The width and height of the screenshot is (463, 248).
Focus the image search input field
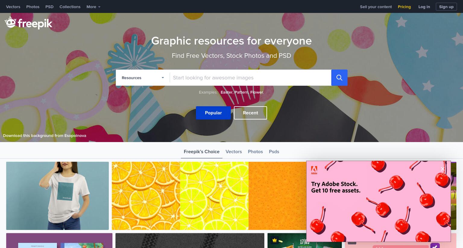[250, 78]
